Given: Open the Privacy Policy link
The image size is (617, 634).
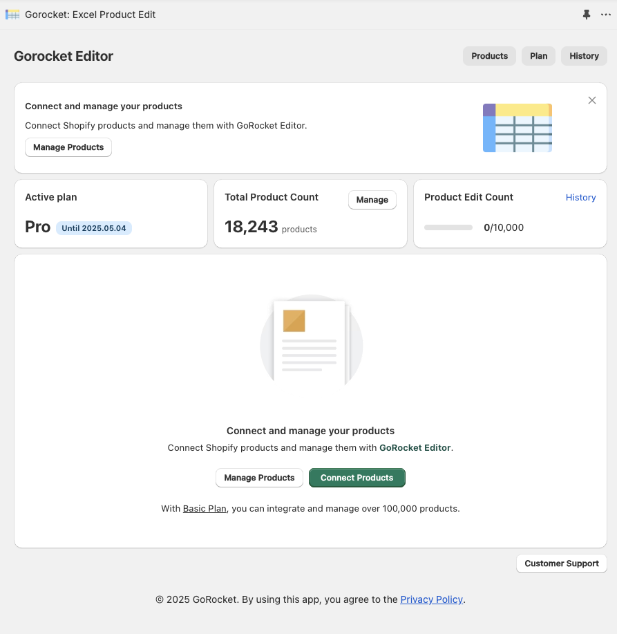Looking at the screenshot, I should pyautogui.click(x=432, y=599).
